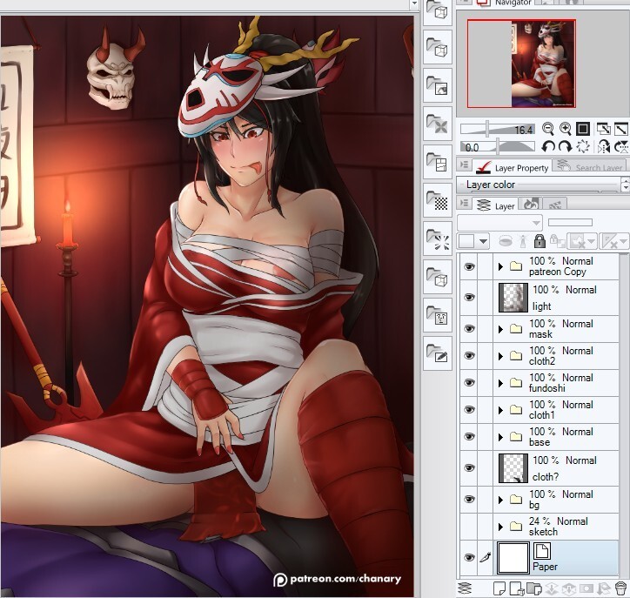Viewport: 630px width, 598px height.
Task: Hide the cloth2 layer folder
Action: click(469, 356)
